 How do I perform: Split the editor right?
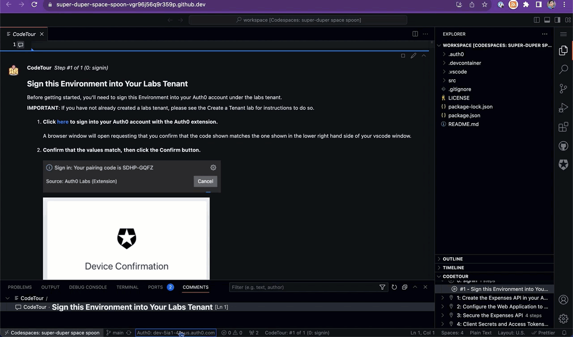pos(415,34)
